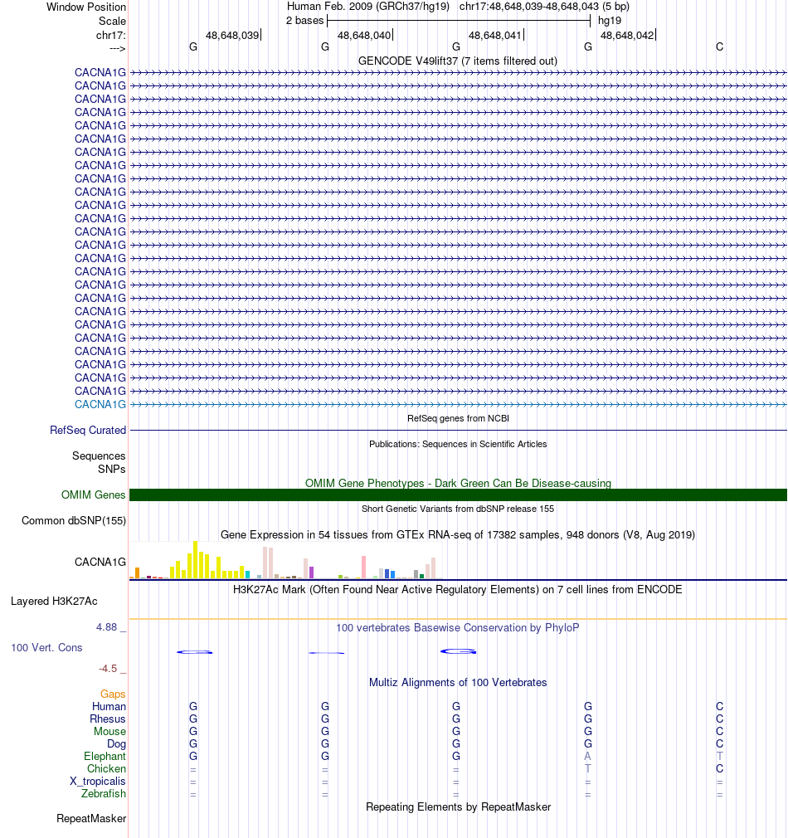This screenshot has height=838, width=788.
Task: Select the Chicken alignment row label
Action: coord(106,768)
